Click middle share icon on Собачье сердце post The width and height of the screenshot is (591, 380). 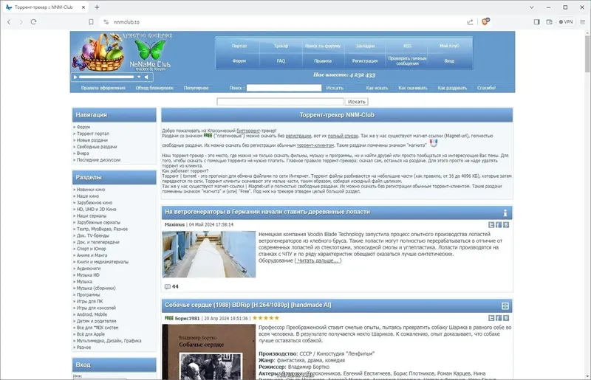pyautogui.click(x=499, y=318)
